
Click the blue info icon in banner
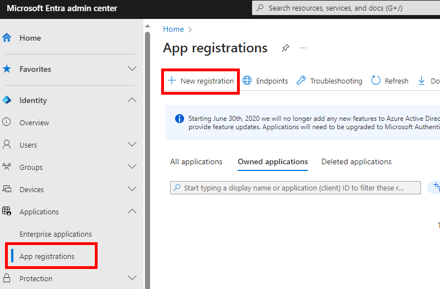coord(179,119)
